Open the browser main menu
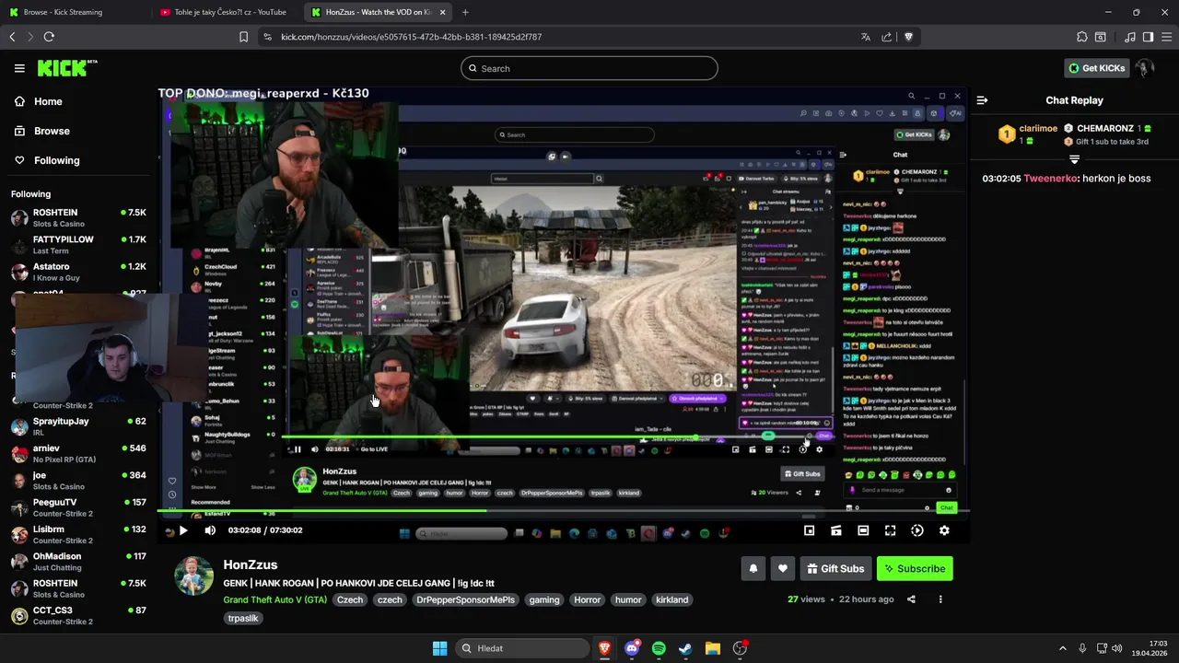Viewport: 1179px width, 663px height. (x=1166, y=37)
